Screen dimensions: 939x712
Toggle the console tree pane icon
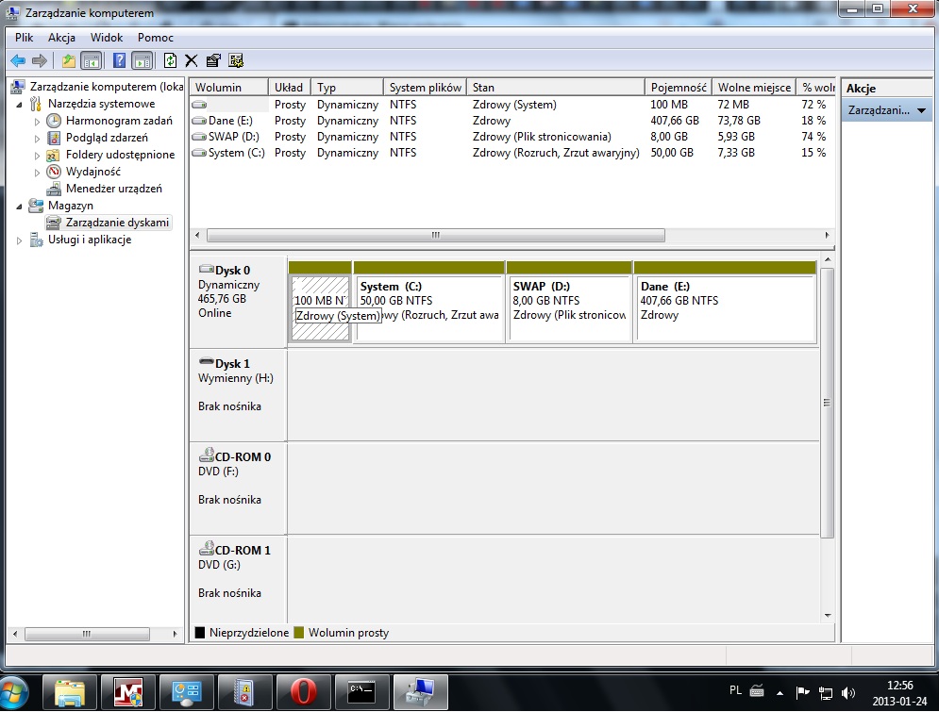tap(91, 60)
